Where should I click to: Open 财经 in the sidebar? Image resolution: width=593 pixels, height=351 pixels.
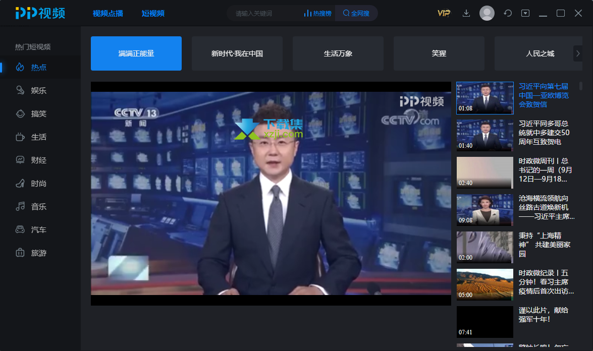pyautogui.click(x=40, y=160)
